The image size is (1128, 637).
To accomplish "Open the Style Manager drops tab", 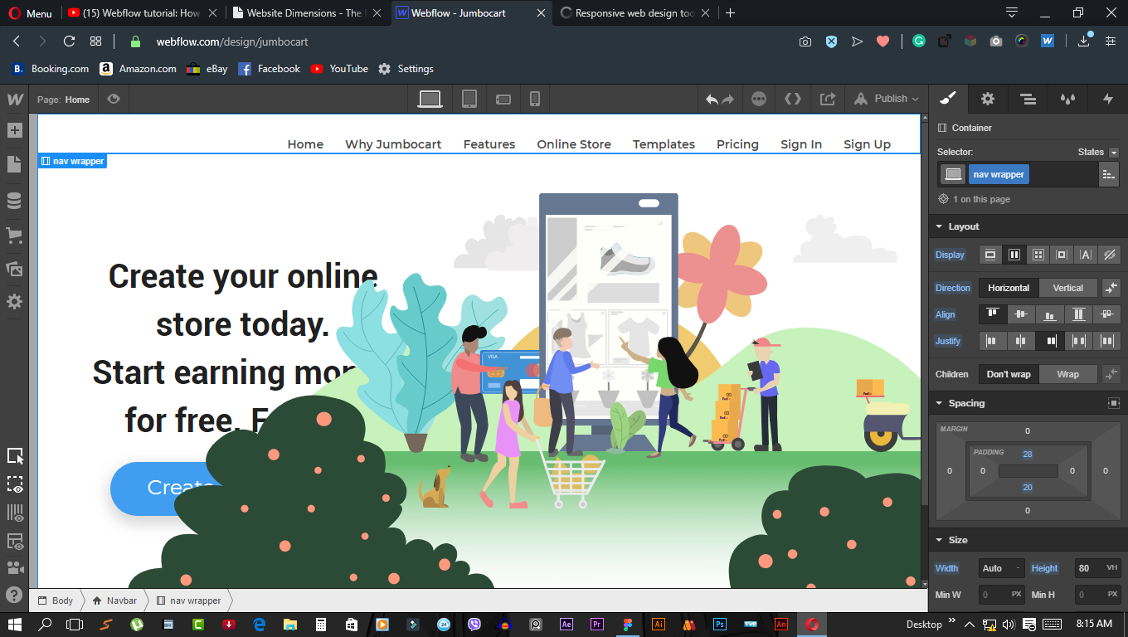I will tap(1067, 99).
